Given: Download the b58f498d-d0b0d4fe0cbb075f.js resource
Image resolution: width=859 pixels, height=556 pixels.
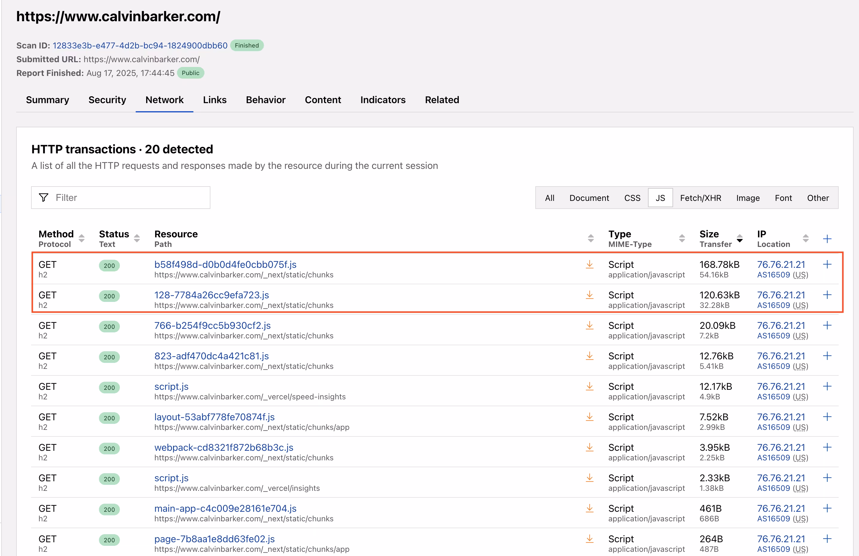Looking at the screenshot, I should pos(590,264).
